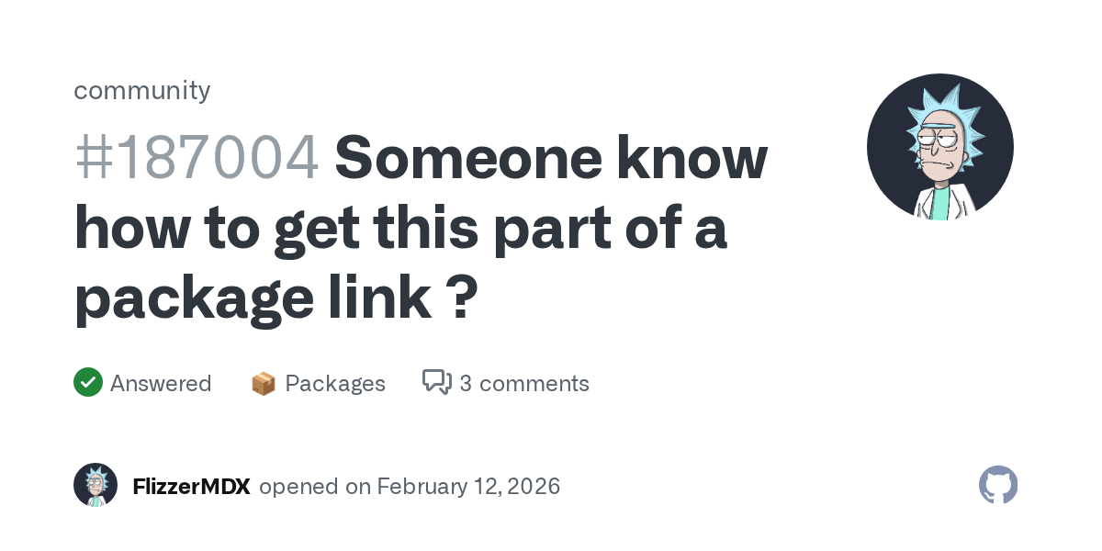Click the "Someone know" title line
The width and height of the screenshot is (1102, 551).
(551, 158)
